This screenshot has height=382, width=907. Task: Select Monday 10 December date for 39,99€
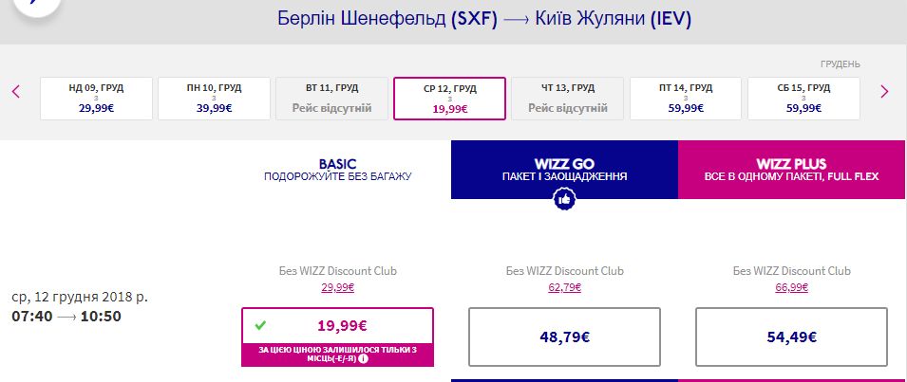click(x=214, y=99)
